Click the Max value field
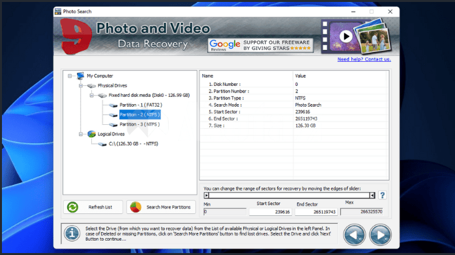455x255 pixels. [362, 212]
